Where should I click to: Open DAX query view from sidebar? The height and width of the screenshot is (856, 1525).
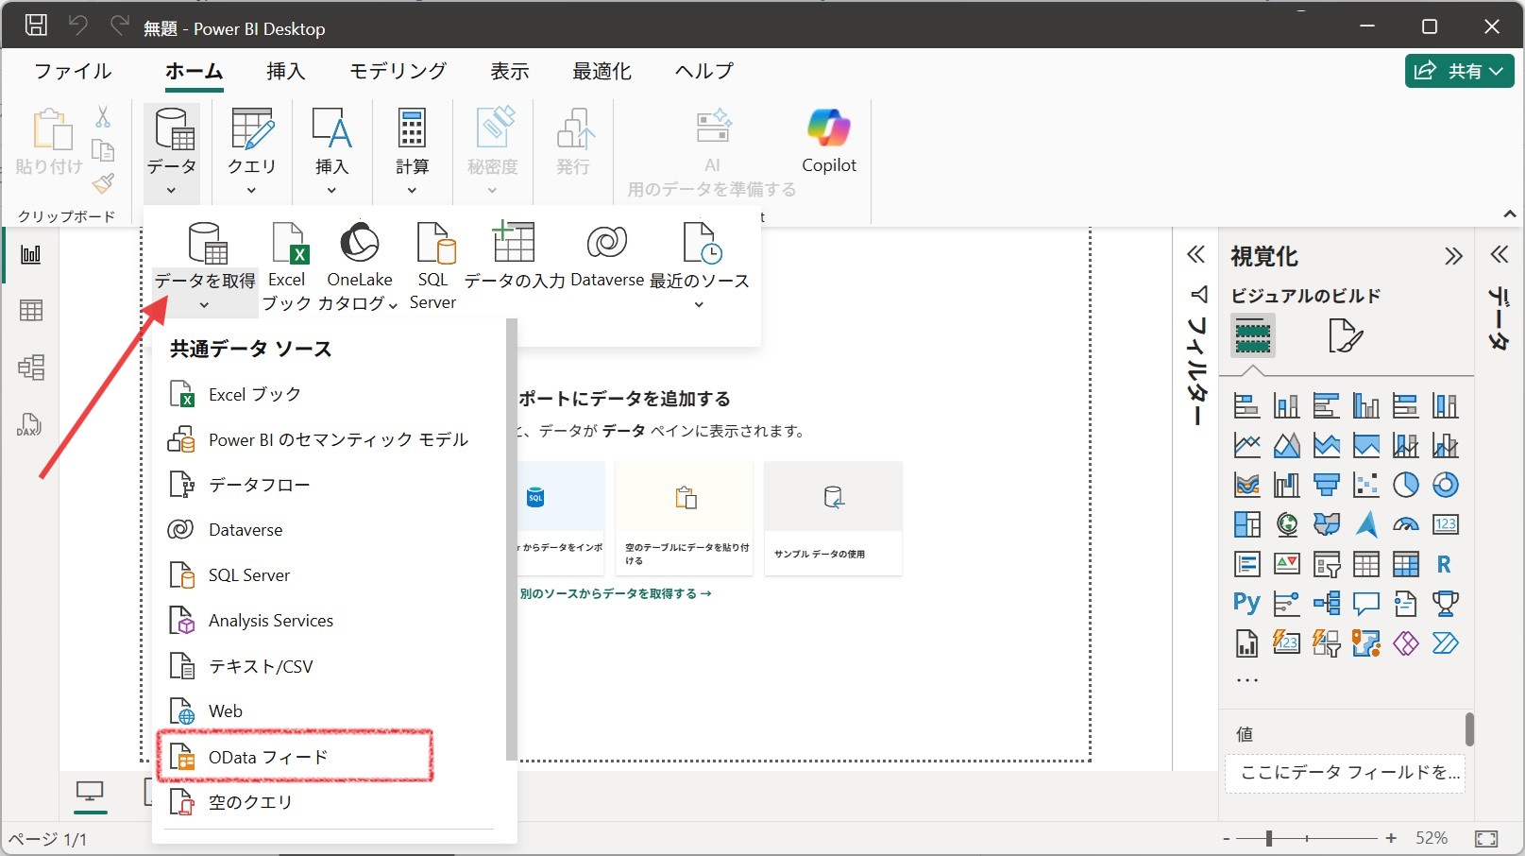tap(30, 424)
